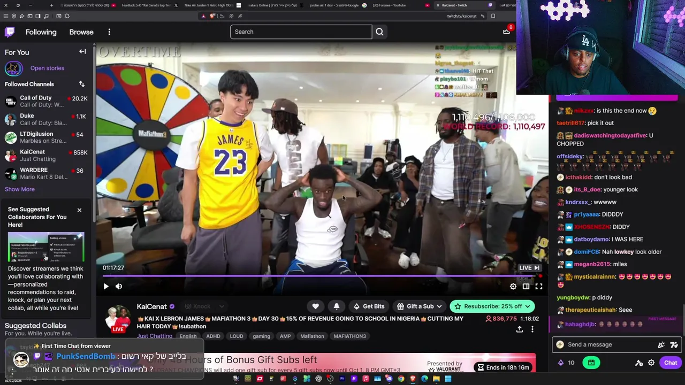
Task: Open stories from the sidebar
Action: click(47, 68)
